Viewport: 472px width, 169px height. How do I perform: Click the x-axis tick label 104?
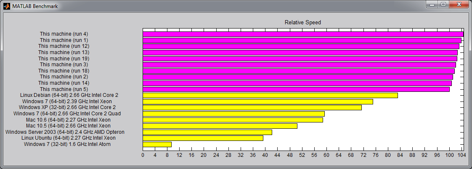pos(461,155)
